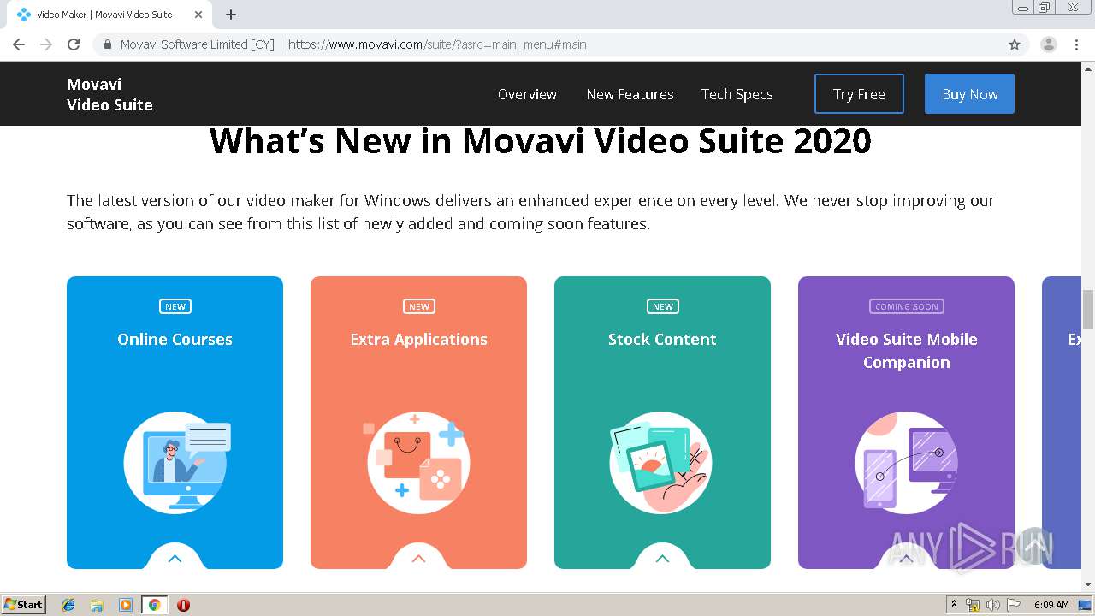Image resolution: width=1095 pixels, height=616 pixels.
Task: Open the New Features menu item
Action: pyautogui.click(x=630, y=94)
